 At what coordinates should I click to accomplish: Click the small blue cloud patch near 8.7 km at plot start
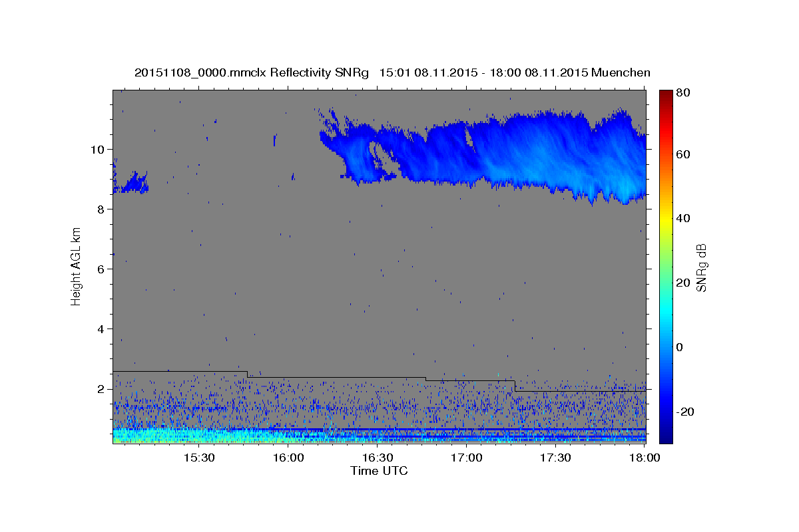tap(130, 182)
